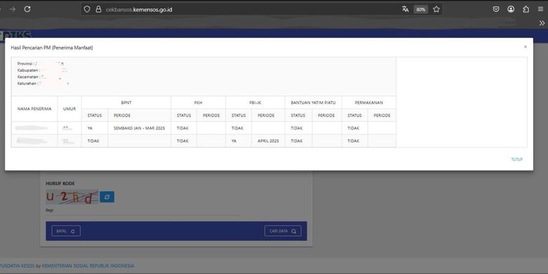
Task: Bookmark this page with the star icon
Action: [x=436, y=9]
